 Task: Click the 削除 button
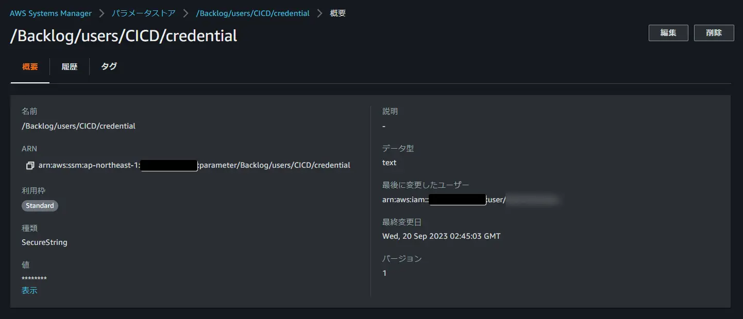(714, 32)
